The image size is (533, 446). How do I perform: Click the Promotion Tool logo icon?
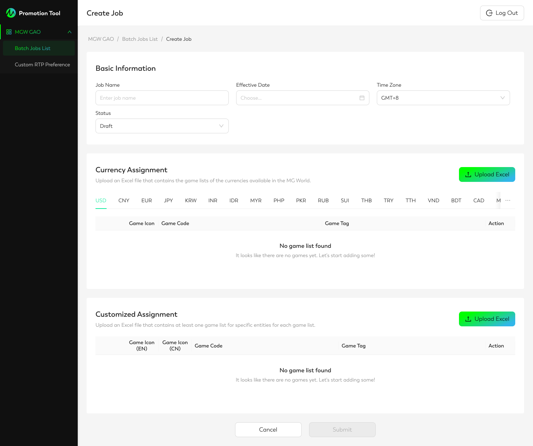[x=11, y=13]
